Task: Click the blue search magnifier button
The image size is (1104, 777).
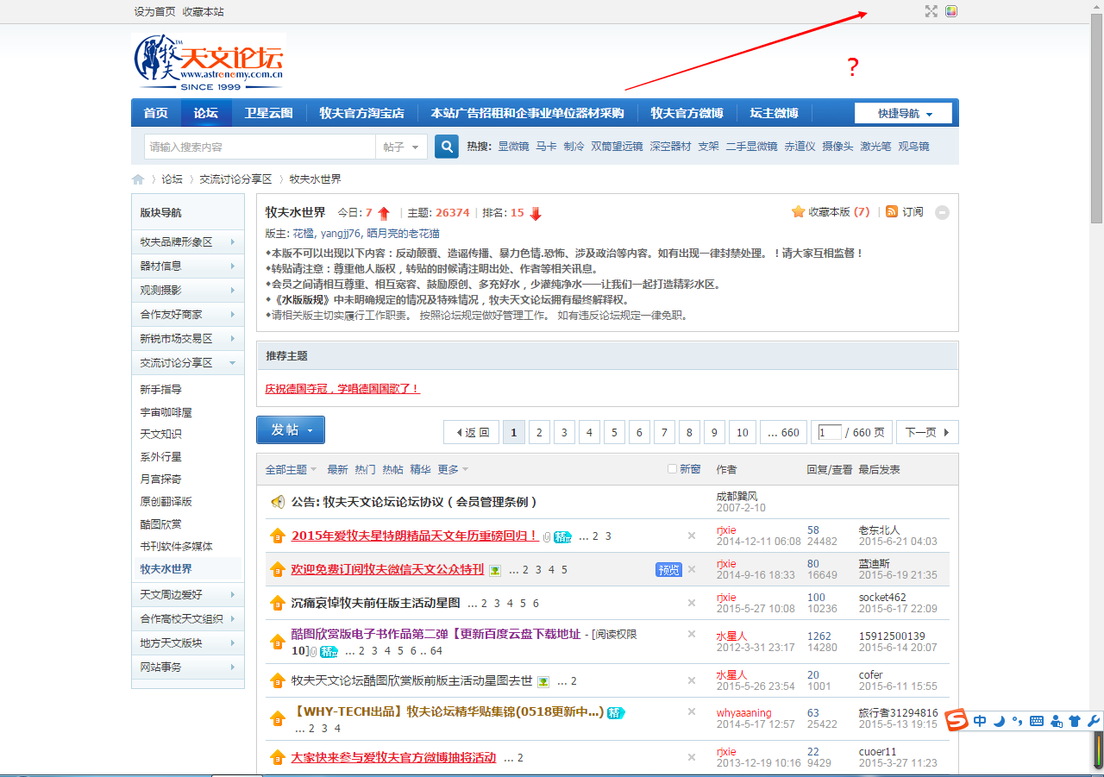Action: tap(446, 147)
